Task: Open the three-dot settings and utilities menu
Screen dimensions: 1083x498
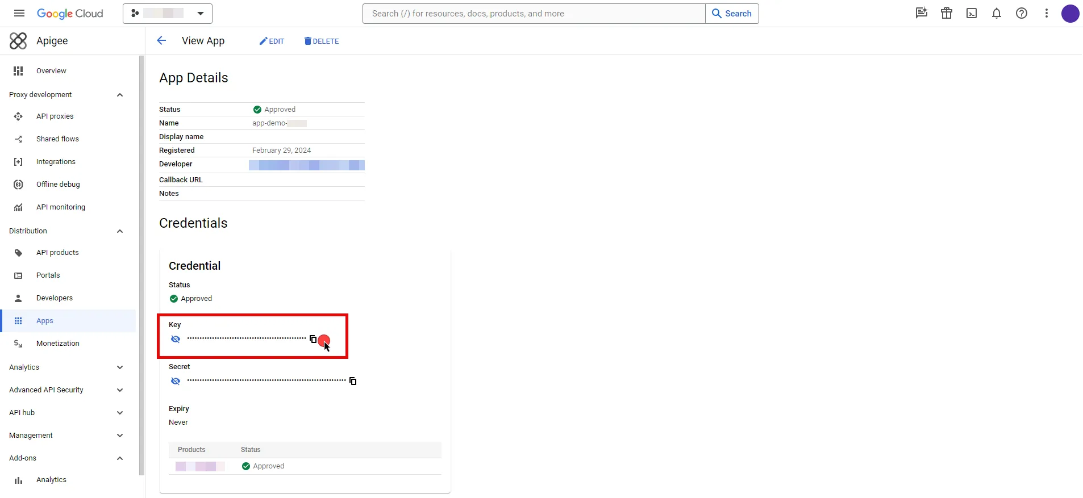Action: [1047, 13]
